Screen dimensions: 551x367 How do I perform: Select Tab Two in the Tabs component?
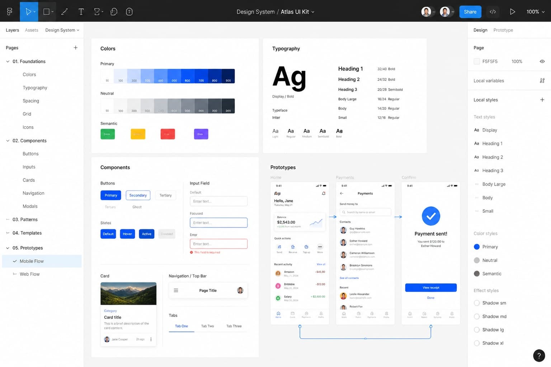coord(207,326)
